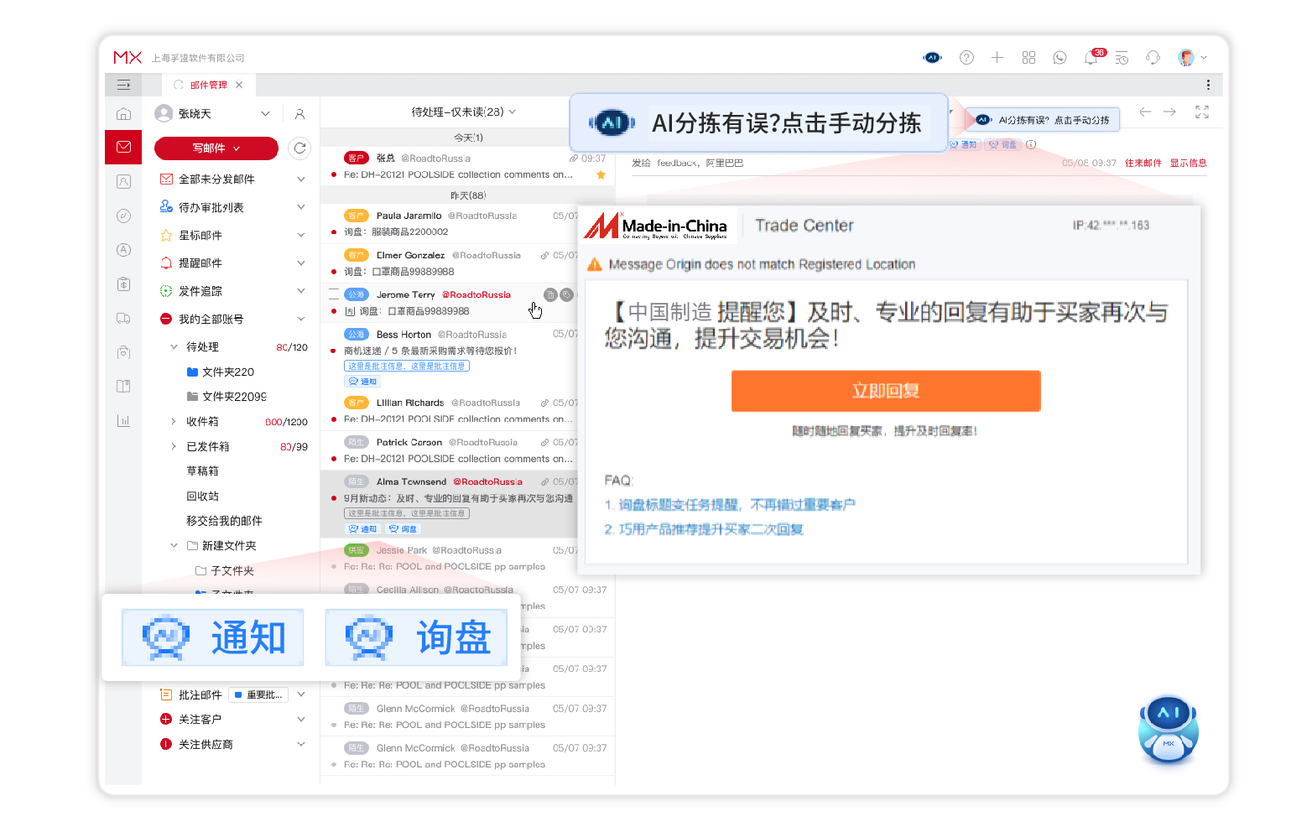Open notifications via the bell icon showing 36

1091,57
